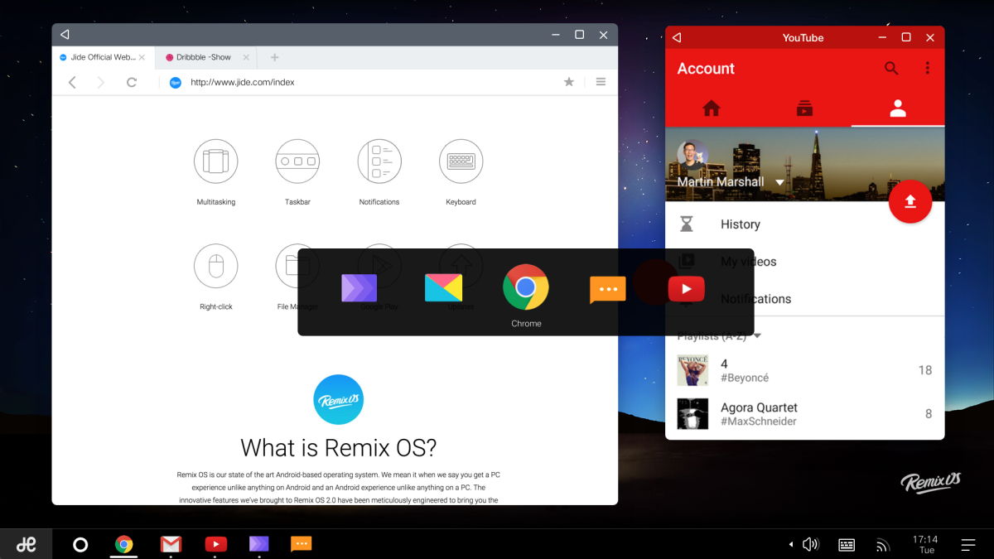994x559 pixels.
Task: Click the URL address field
Action: tap(364, 82)
